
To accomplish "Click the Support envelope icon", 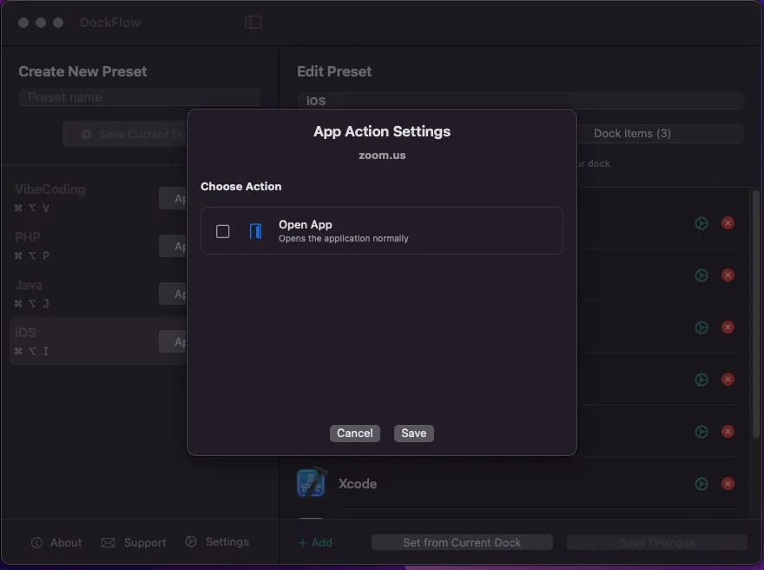I will click(x=109, y=543).
